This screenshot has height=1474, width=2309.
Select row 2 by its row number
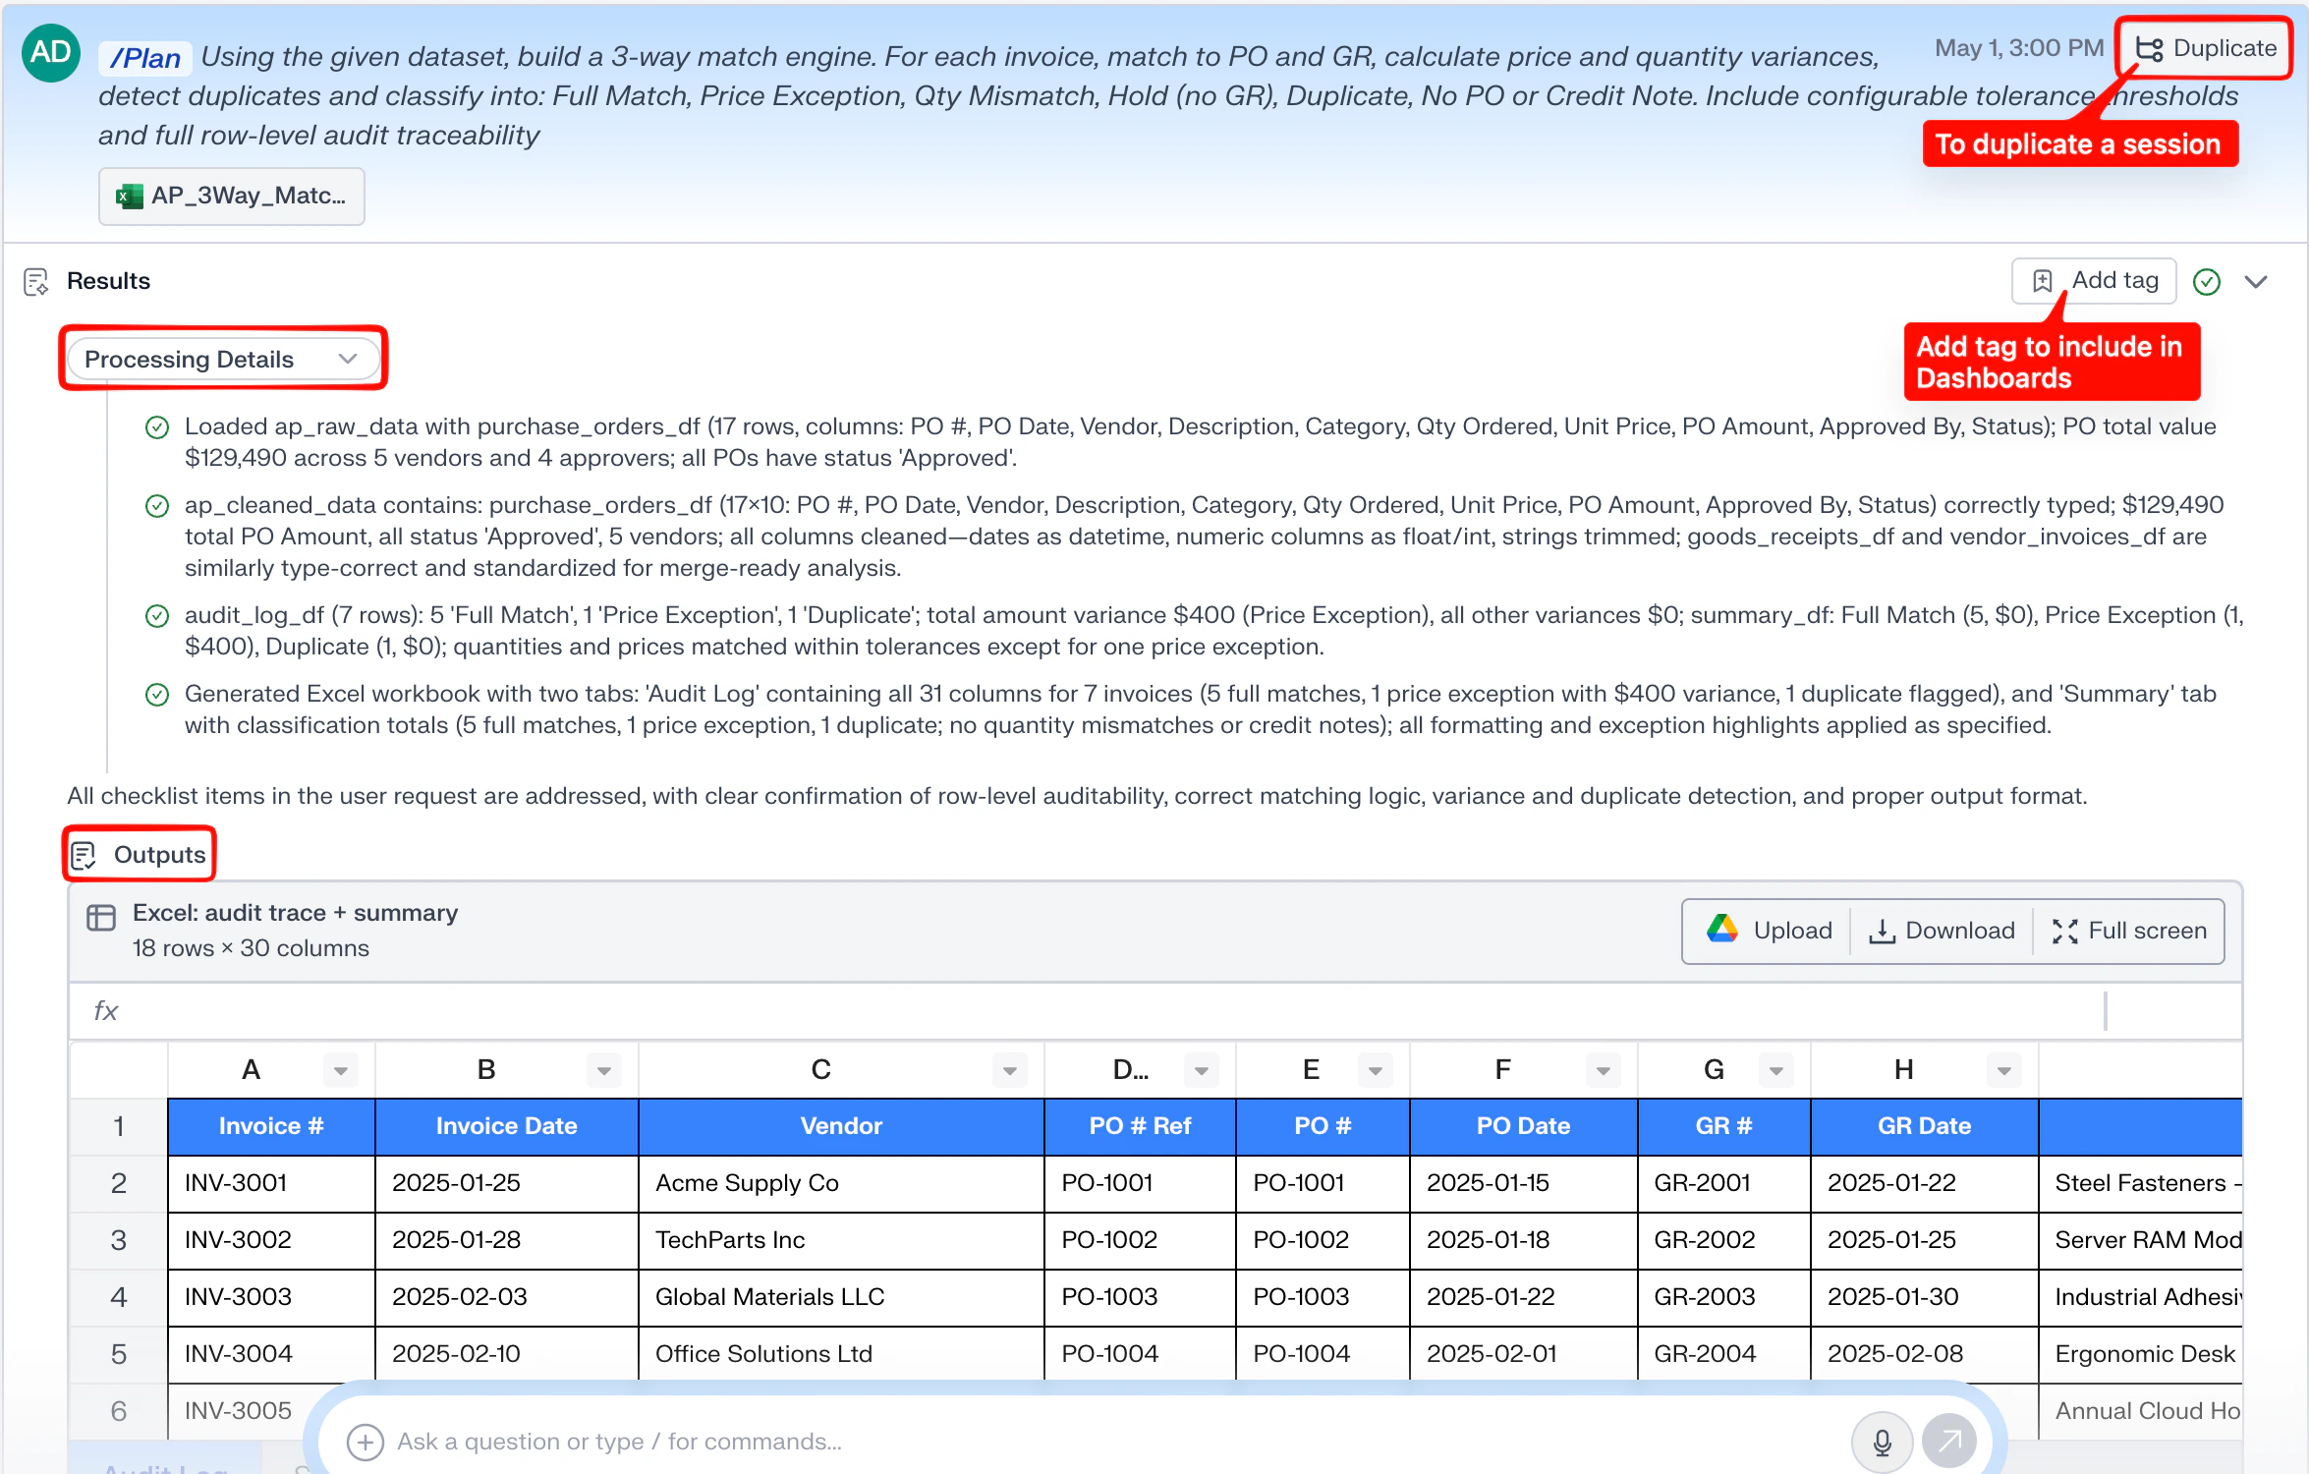tap(119, 1183)
